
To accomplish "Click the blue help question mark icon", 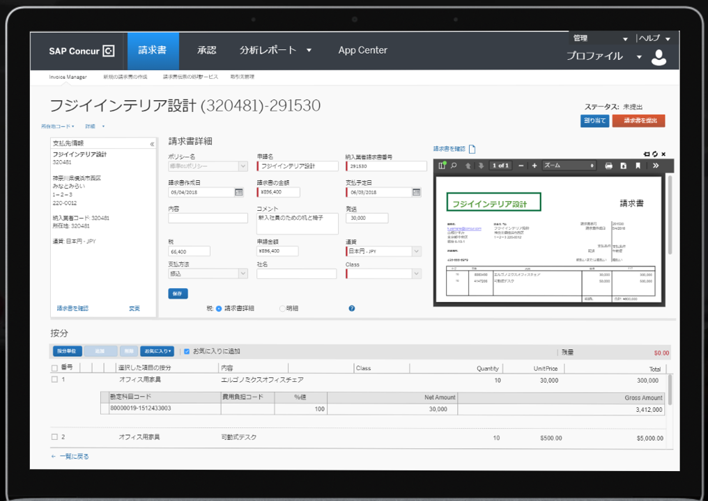I will (352, 308).
